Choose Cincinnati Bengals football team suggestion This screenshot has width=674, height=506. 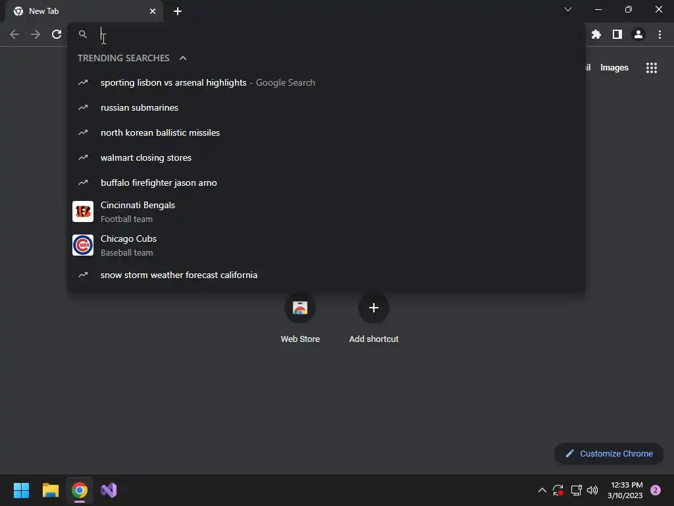[x=326, y=211]
